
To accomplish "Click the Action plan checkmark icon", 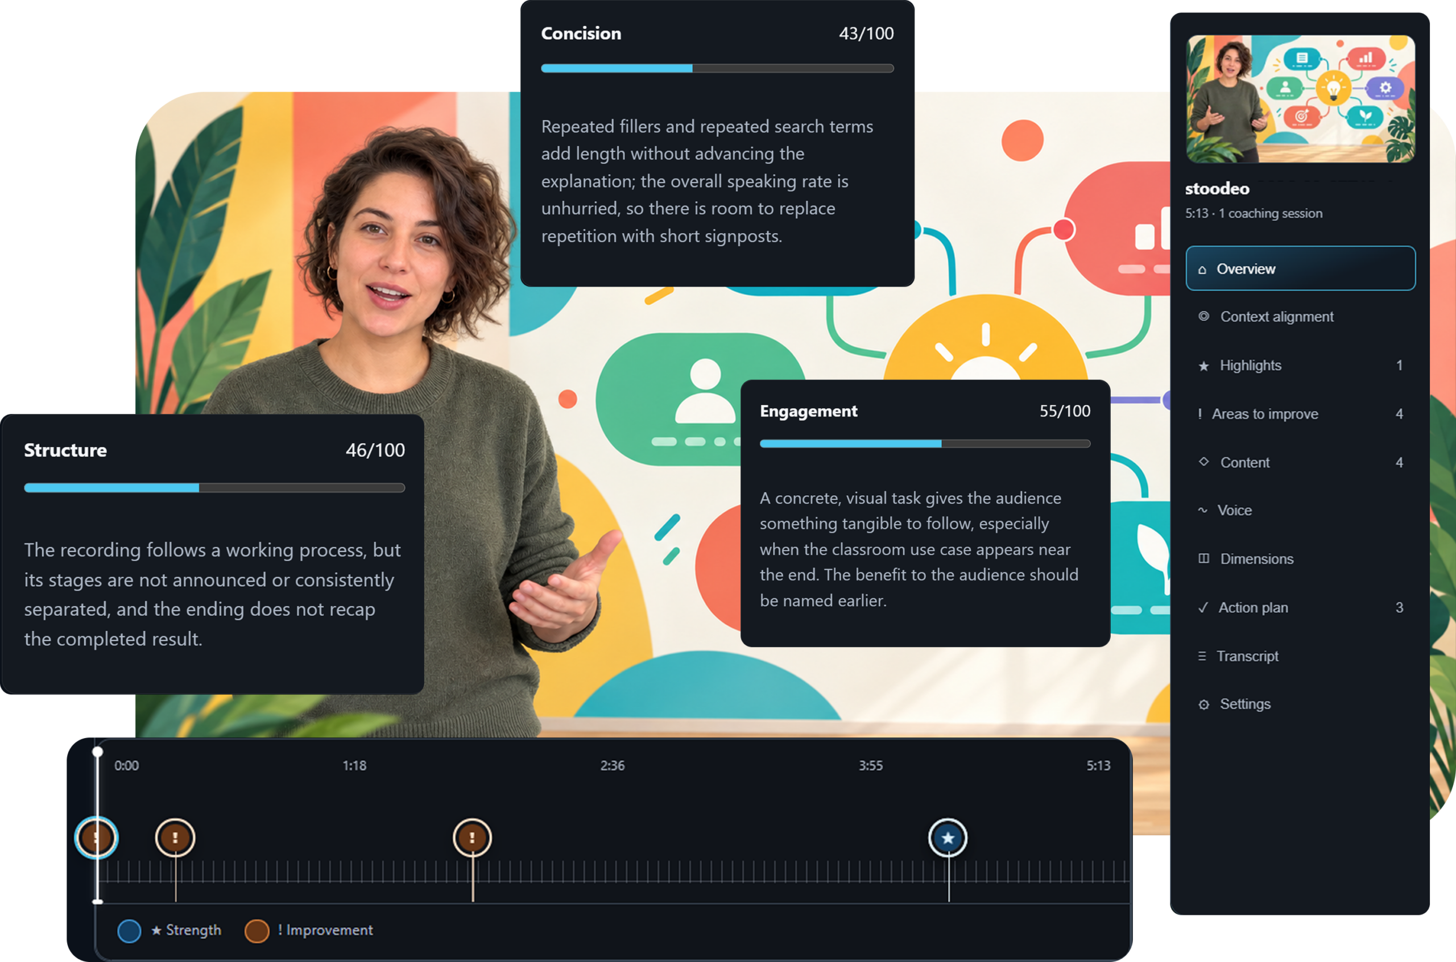I will [x=1203, y=607].
